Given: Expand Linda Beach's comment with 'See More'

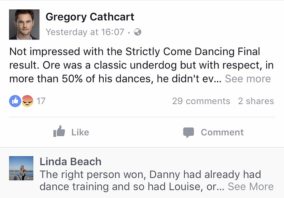Looking at the screenshot, I should pyautogui.click(x=251, y=187).
